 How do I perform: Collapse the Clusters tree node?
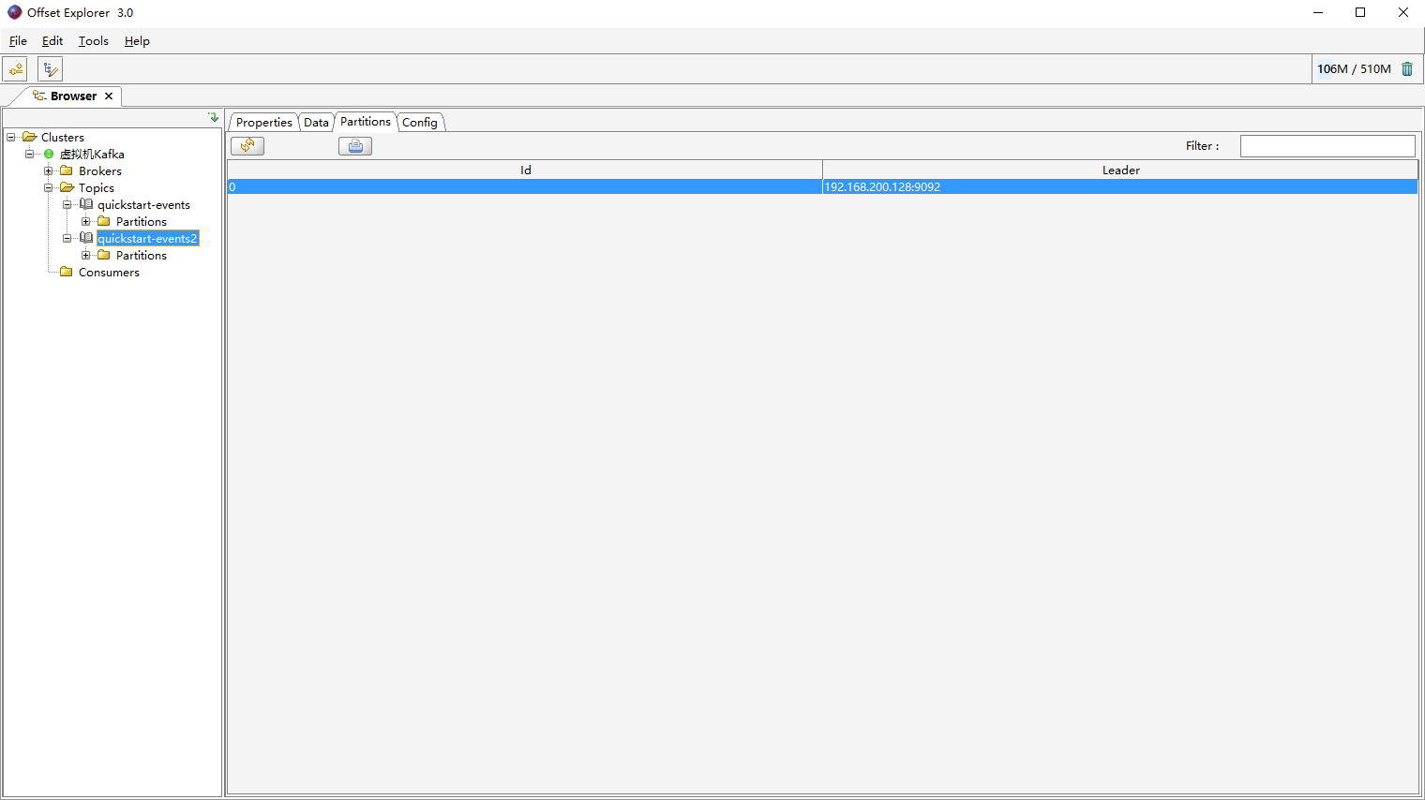coord(11,137)
